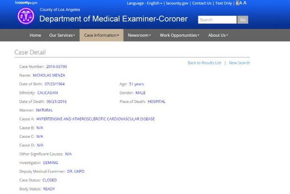Expand the About Us menu
The height and width of the screenshot is (194, 290).
click(218, 35)
